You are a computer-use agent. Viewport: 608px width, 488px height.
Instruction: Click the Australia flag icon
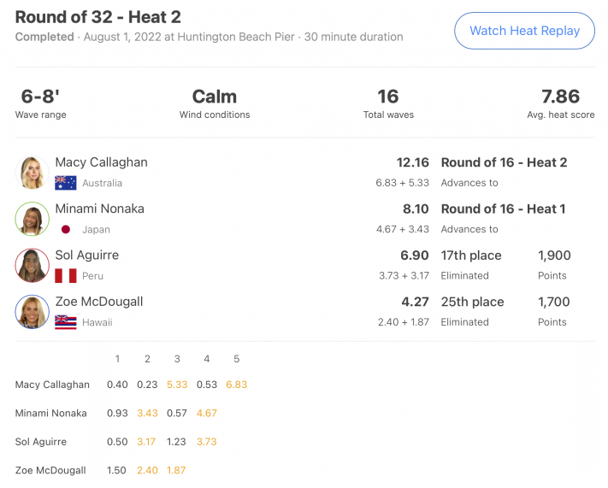point(66,183)
